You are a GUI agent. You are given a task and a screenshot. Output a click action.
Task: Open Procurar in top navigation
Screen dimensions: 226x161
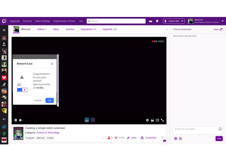(x=27, y=21)
